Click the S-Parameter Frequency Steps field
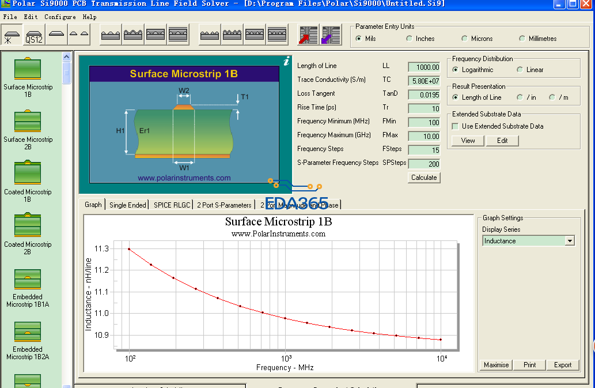The height and width of the screenshot is (388, 595). 424,164
